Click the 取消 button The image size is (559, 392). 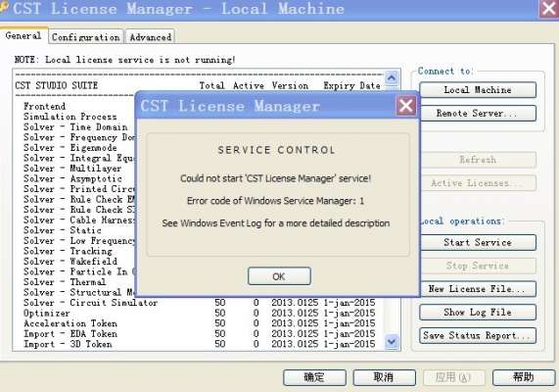tap(385, 377)
